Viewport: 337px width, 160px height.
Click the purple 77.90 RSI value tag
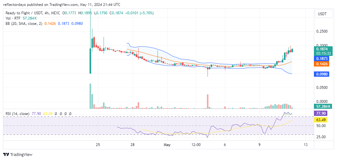click(321, 113)
